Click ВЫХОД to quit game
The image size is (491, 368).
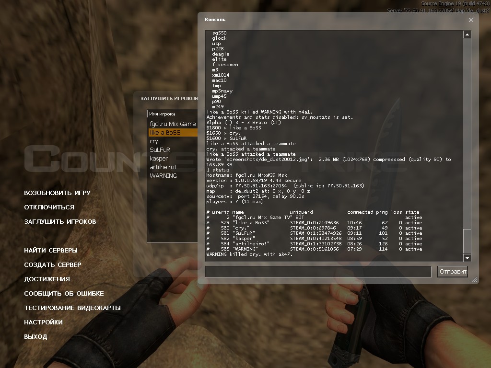pos(35,337)
